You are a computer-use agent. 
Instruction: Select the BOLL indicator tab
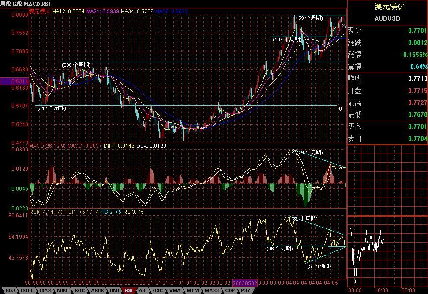click(x=27, y=290)
